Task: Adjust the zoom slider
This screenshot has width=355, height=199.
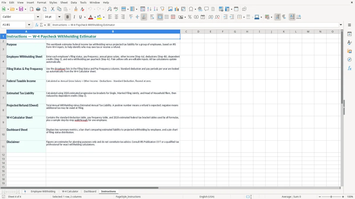Action: point(331,197)
